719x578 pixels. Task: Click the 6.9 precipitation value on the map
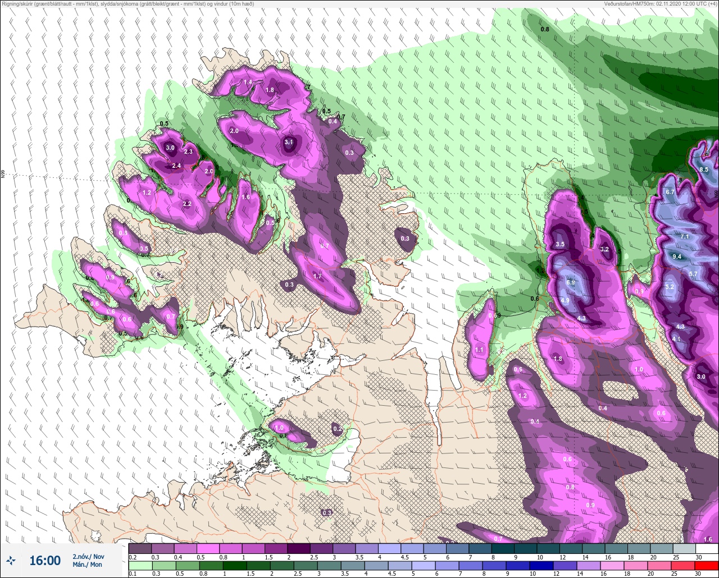click(571, 282)
